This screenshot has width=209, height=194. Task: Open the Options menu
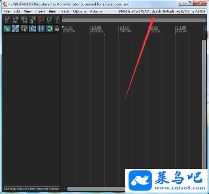pyautogui.click(x=80, y=11)
